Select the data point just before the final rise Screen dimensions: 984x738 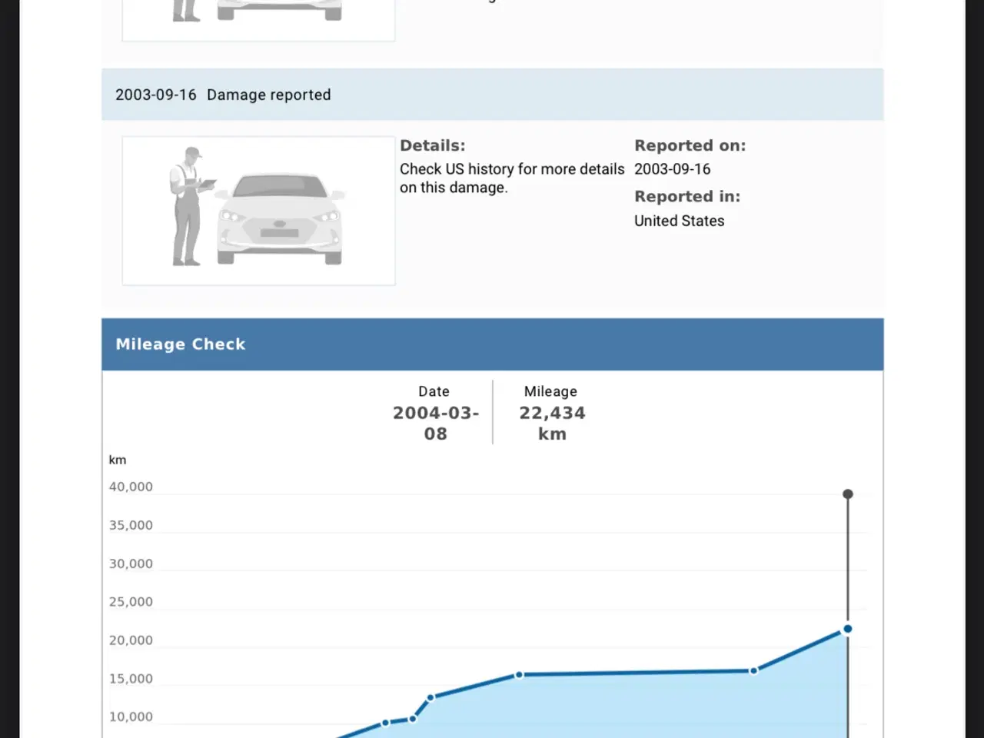click(753, 670)
